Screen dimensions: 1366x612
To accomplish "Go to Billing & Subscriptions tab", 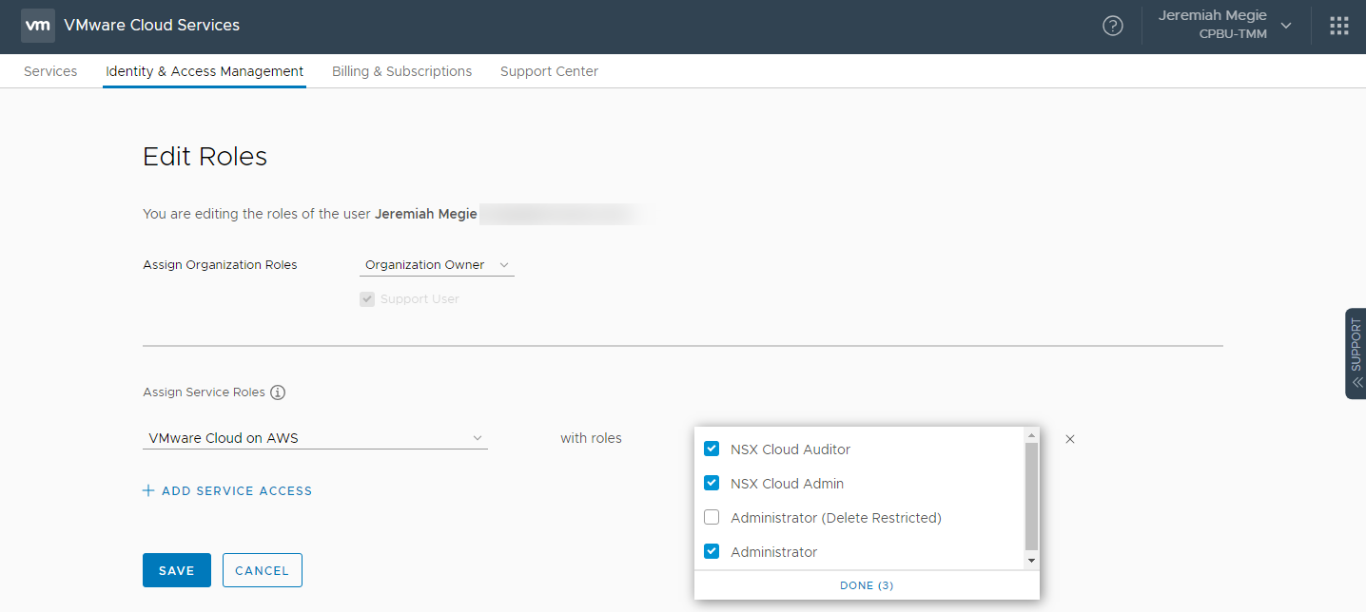I will (401, 71).
